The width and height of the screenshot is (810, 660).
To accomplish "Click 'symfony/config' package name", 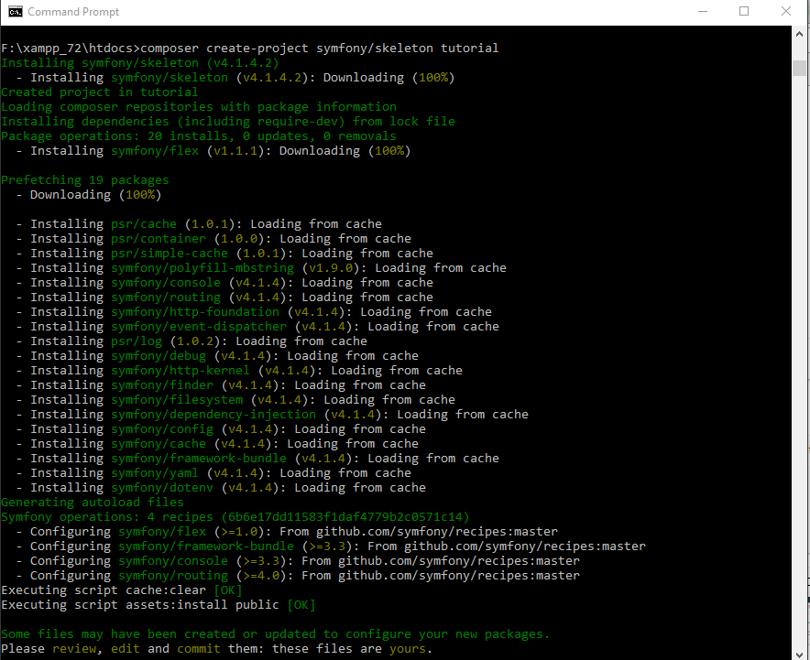I will pyautogui.click(x=161, y=428).
